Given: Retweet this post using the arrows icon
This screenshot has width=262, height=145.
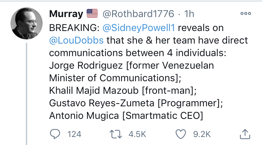Looking at the screenshot, I should (116, 134).
